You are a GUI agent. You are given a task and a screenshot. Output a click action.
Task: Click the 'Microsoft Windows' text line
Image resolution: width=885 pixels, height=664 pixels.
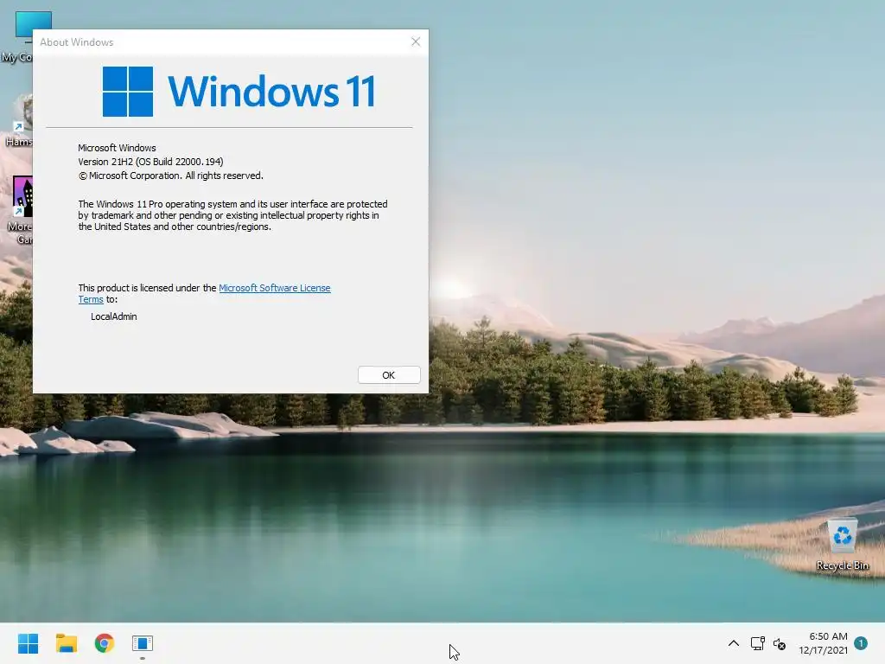117,148
